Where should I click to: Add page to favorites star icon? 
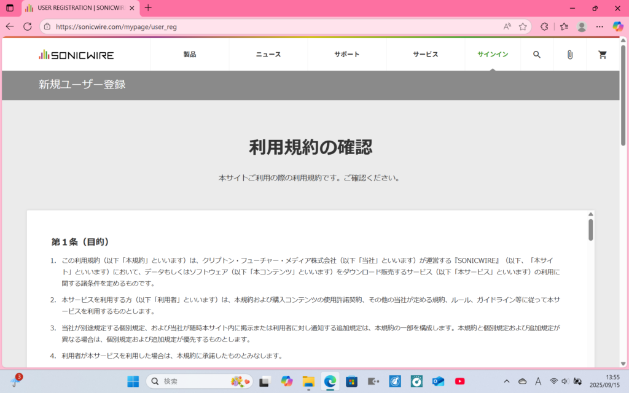(x=523, y=26)
